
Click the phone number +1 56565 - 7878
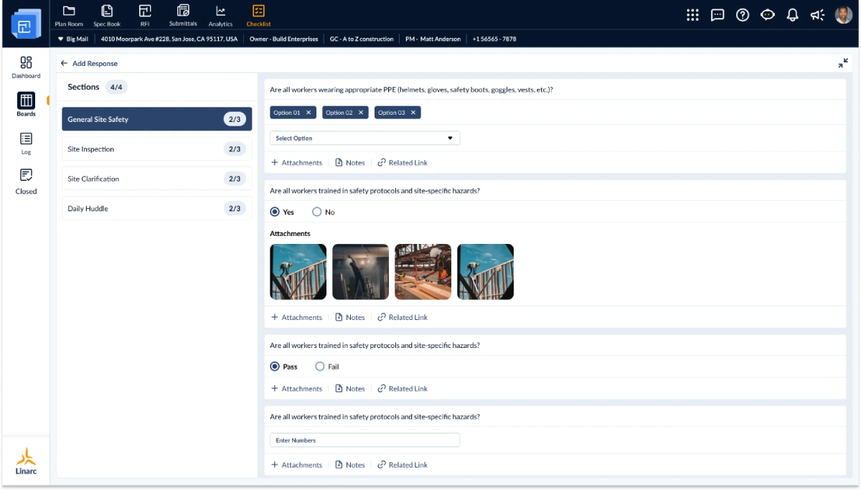[x=494, y=39]
